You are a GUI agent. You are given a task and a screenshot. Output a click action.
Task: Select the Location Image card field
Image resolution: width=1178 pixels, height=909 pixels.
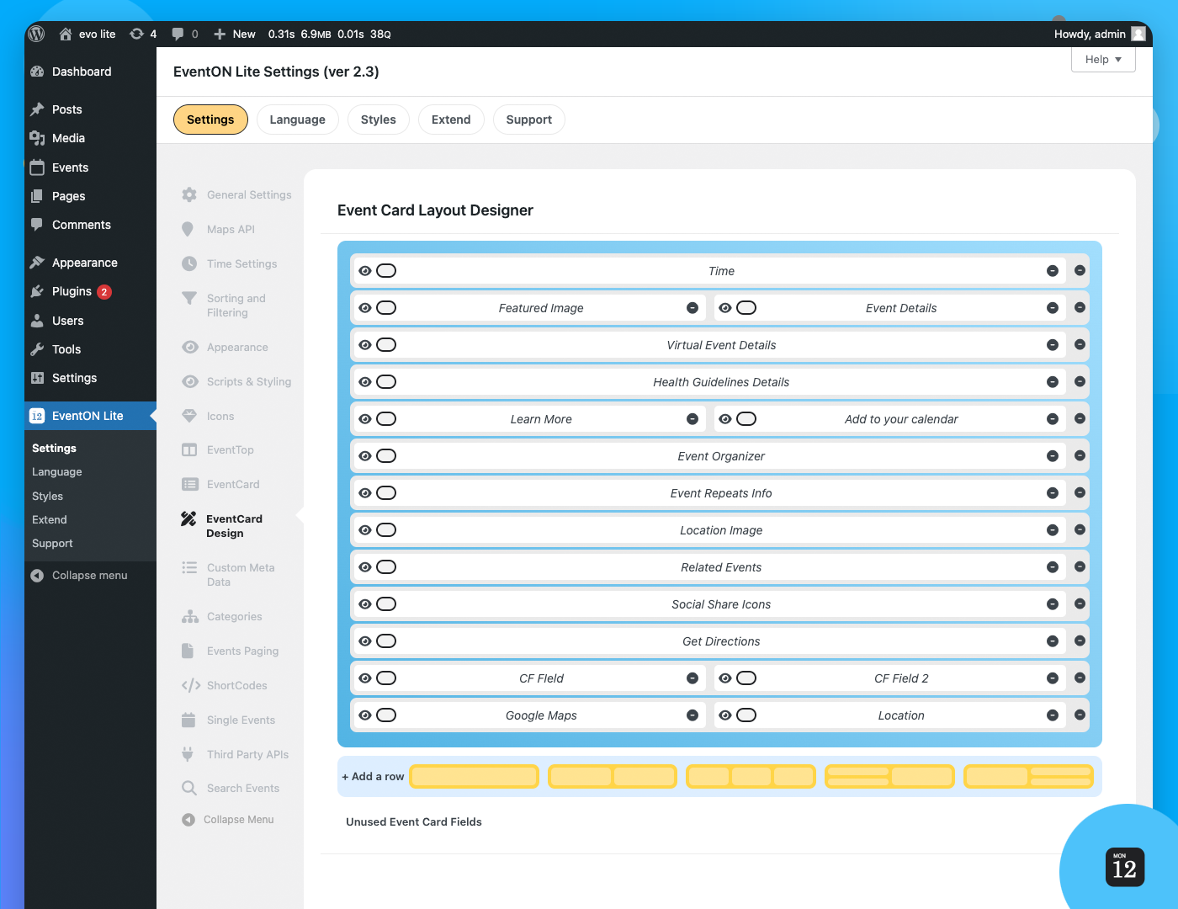709,530
